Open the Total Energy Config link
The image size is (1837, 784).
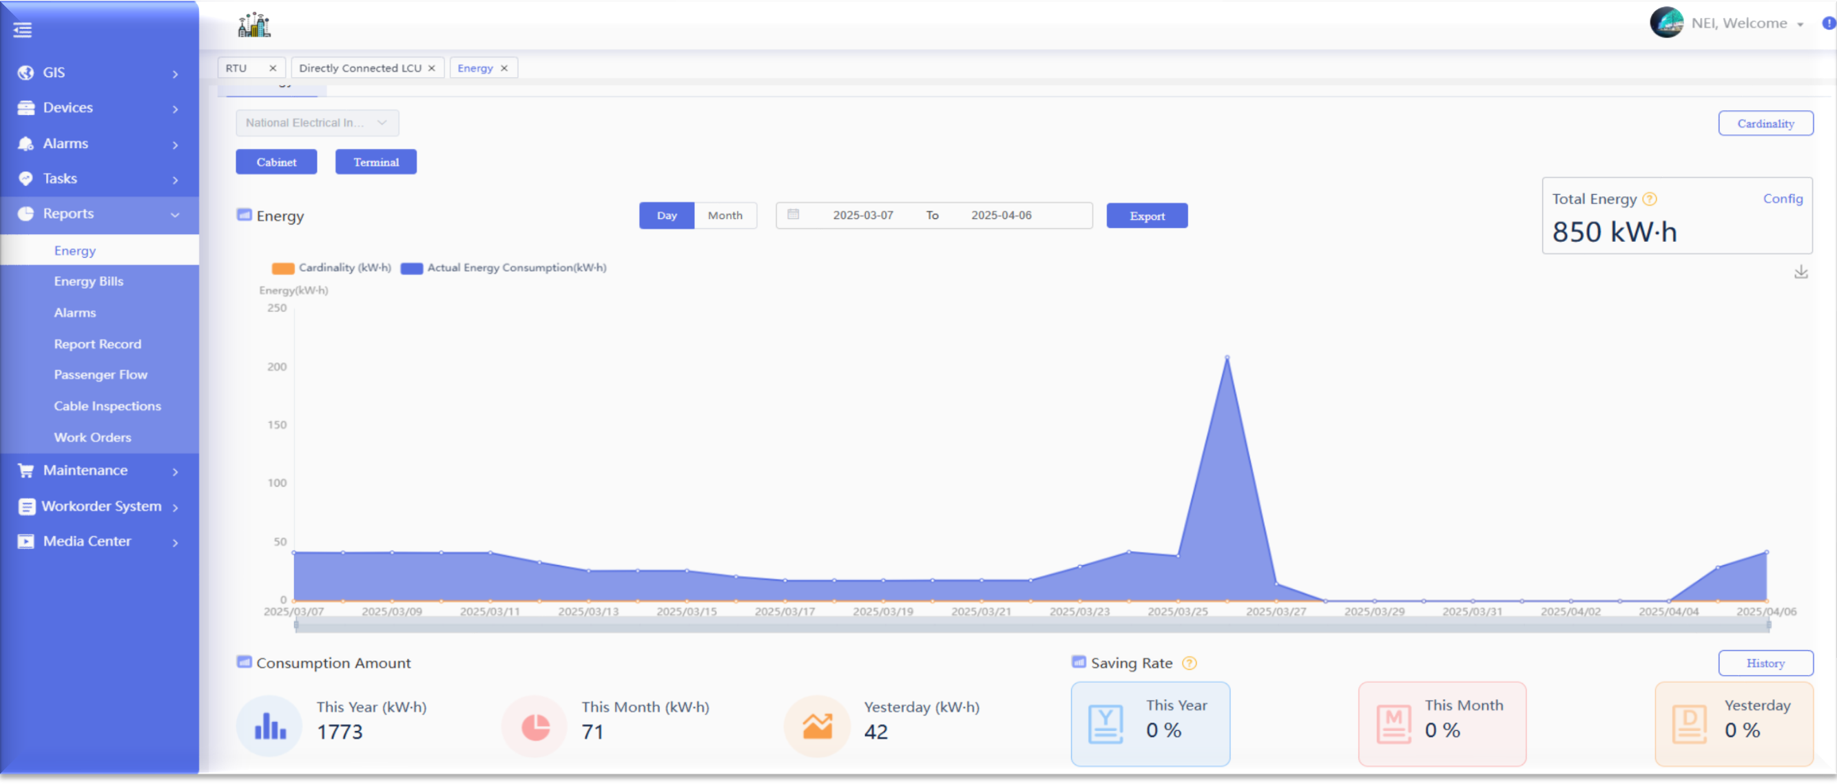(x=1782, y=199)
